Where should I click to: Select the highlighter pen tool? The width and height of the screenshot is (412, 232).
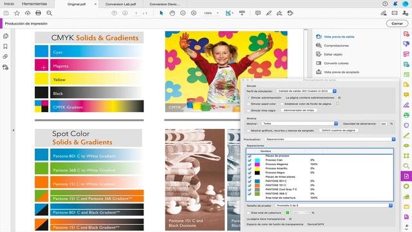coord(269,13)
